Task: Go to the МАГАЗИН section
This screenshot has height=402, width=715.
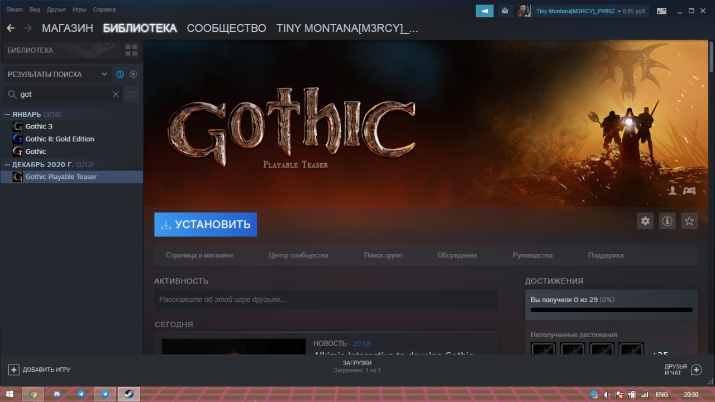Action: [x=68, y=28]
